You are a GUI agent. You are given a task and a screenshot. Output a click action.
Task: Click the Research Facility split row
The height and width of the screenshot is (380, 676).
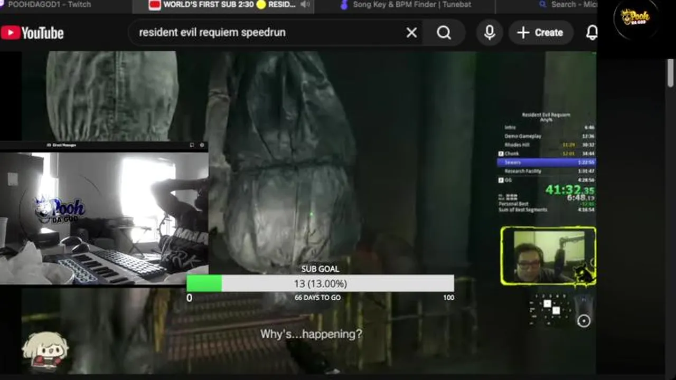point(546,171)
